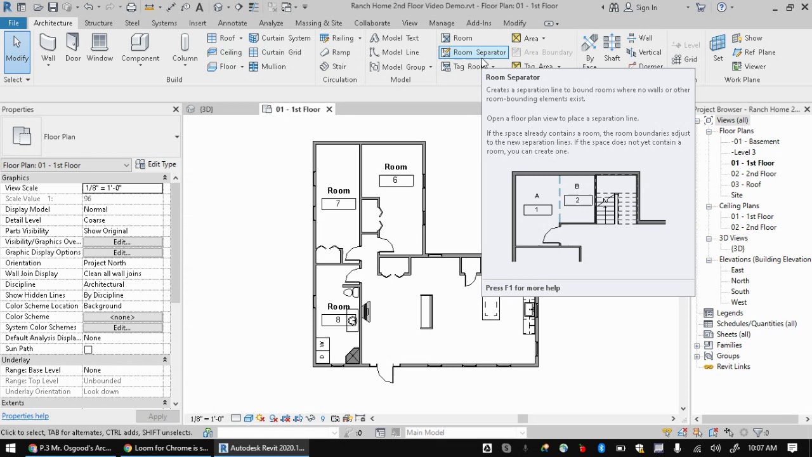The width and height of the screenshot is (812, 457).
Task: Open the Select panel dropdown
Action: (x=16, y=79)
